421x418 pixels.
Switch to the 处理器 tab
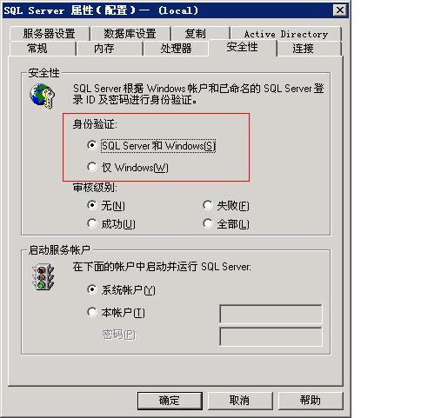[x=176, y=49]
